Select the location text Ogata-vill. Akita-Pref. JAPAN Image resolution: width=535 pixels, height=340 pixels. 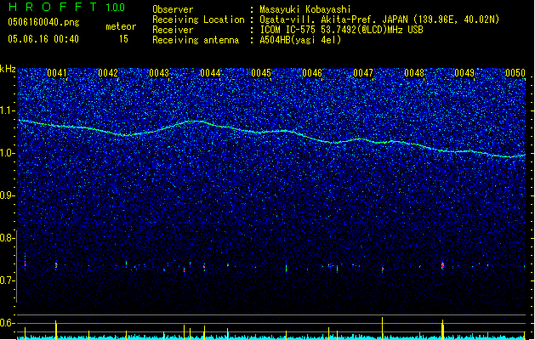click(x=335, y=20)
